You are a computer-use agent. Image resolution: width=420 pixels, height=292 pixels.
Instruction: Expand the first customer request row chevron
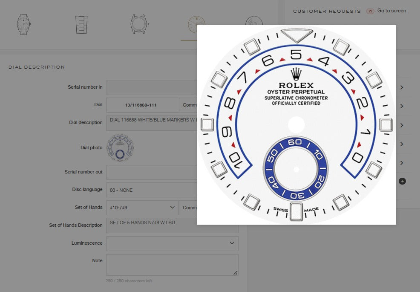(x=401, y=87)
